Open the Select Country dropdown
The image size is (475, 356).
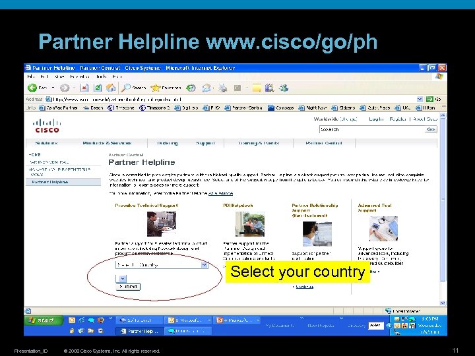pyautogui.click(x=162, y=265)
